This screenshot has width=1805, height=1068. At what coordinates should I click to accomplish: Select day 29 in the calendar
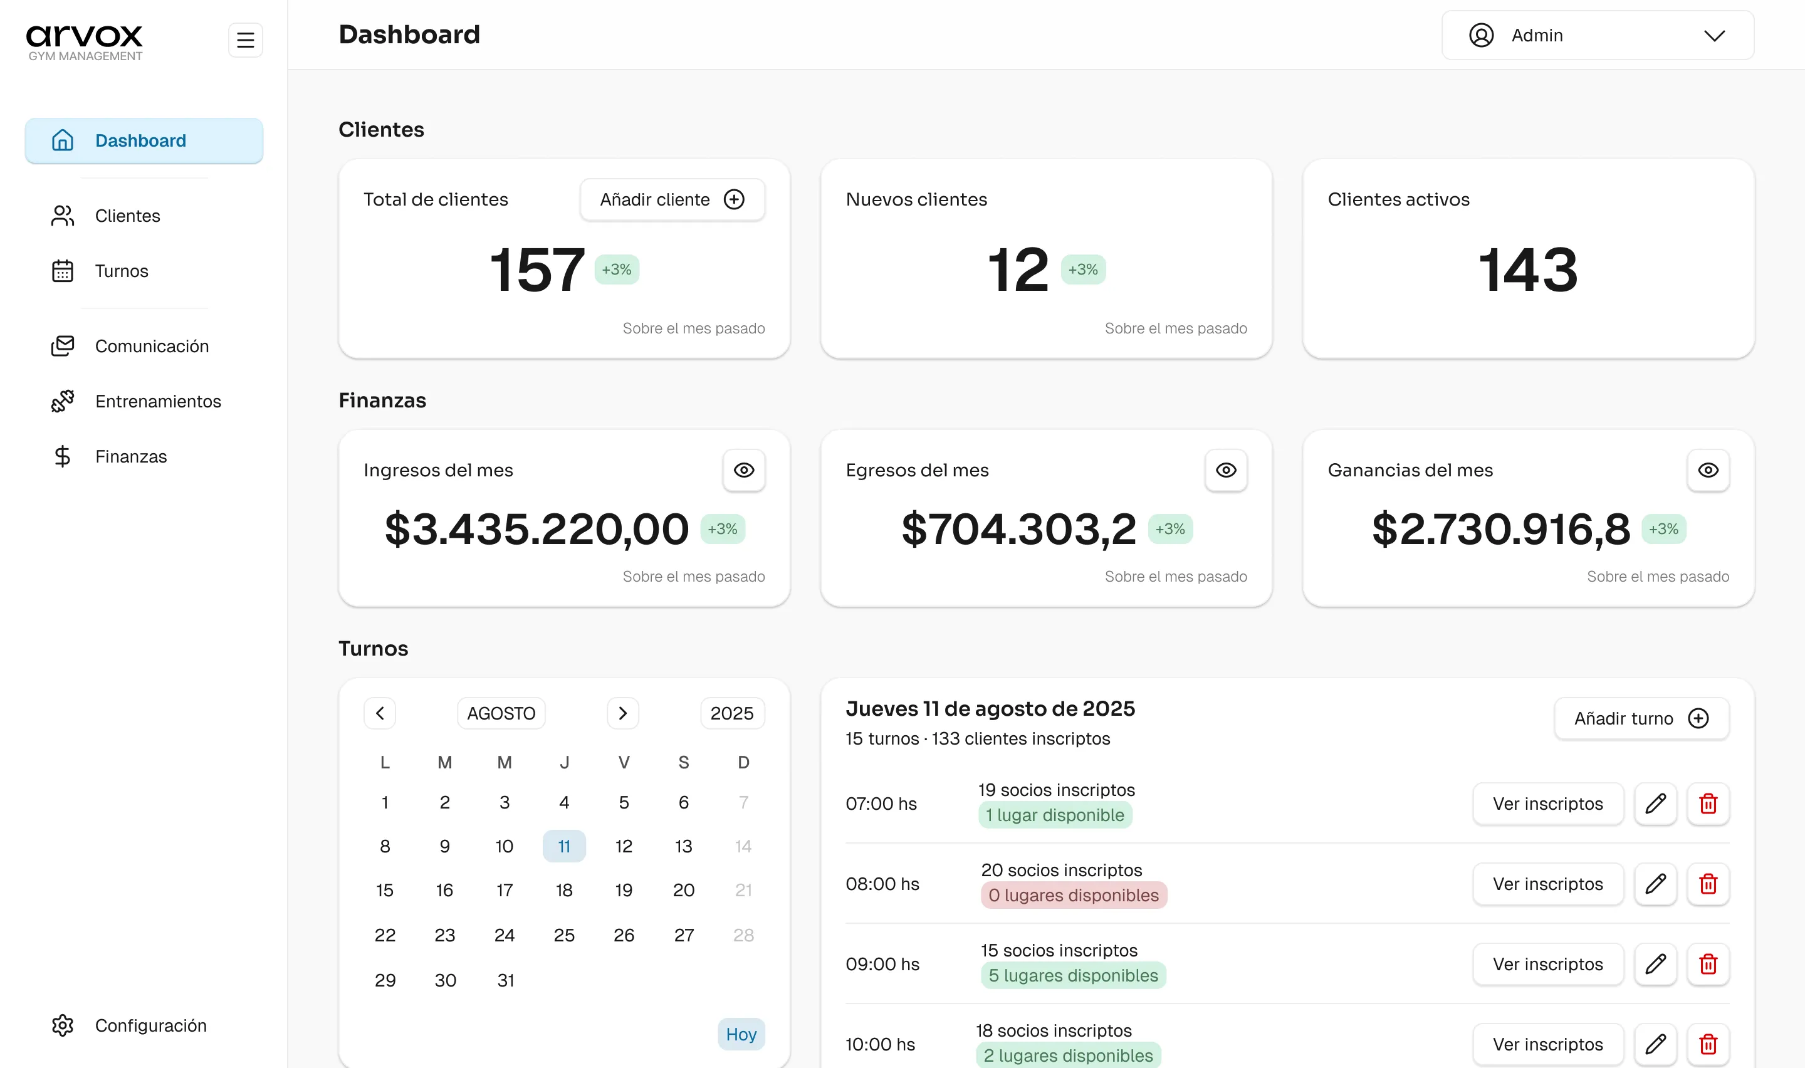click(385, 980)
